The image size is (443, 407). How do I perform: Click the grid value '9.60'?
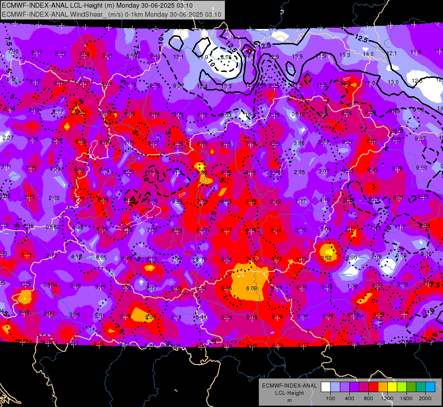(422, 168)
